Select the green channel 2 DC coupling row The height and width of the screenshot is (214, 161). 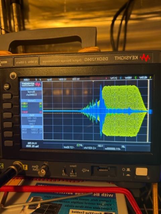(32, 106)
